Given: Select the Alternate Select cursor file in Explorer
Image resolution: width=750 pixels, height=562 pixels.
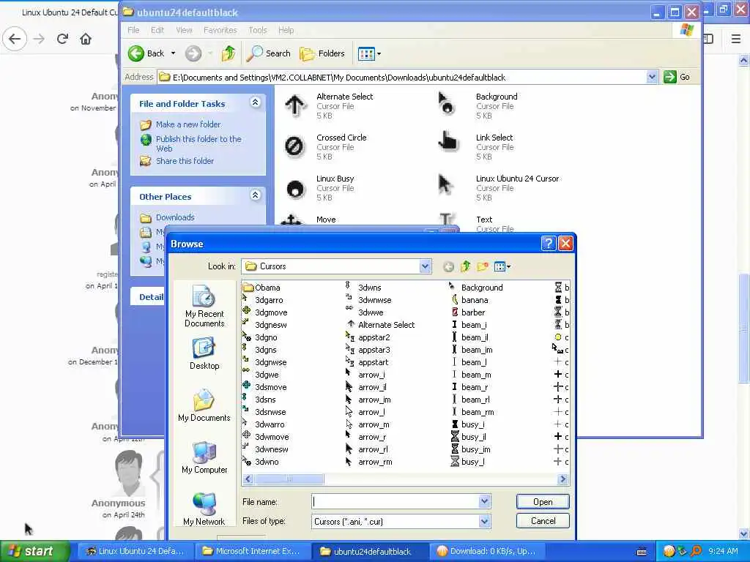Looking at the screenshot, I should [x=329, y=105].
